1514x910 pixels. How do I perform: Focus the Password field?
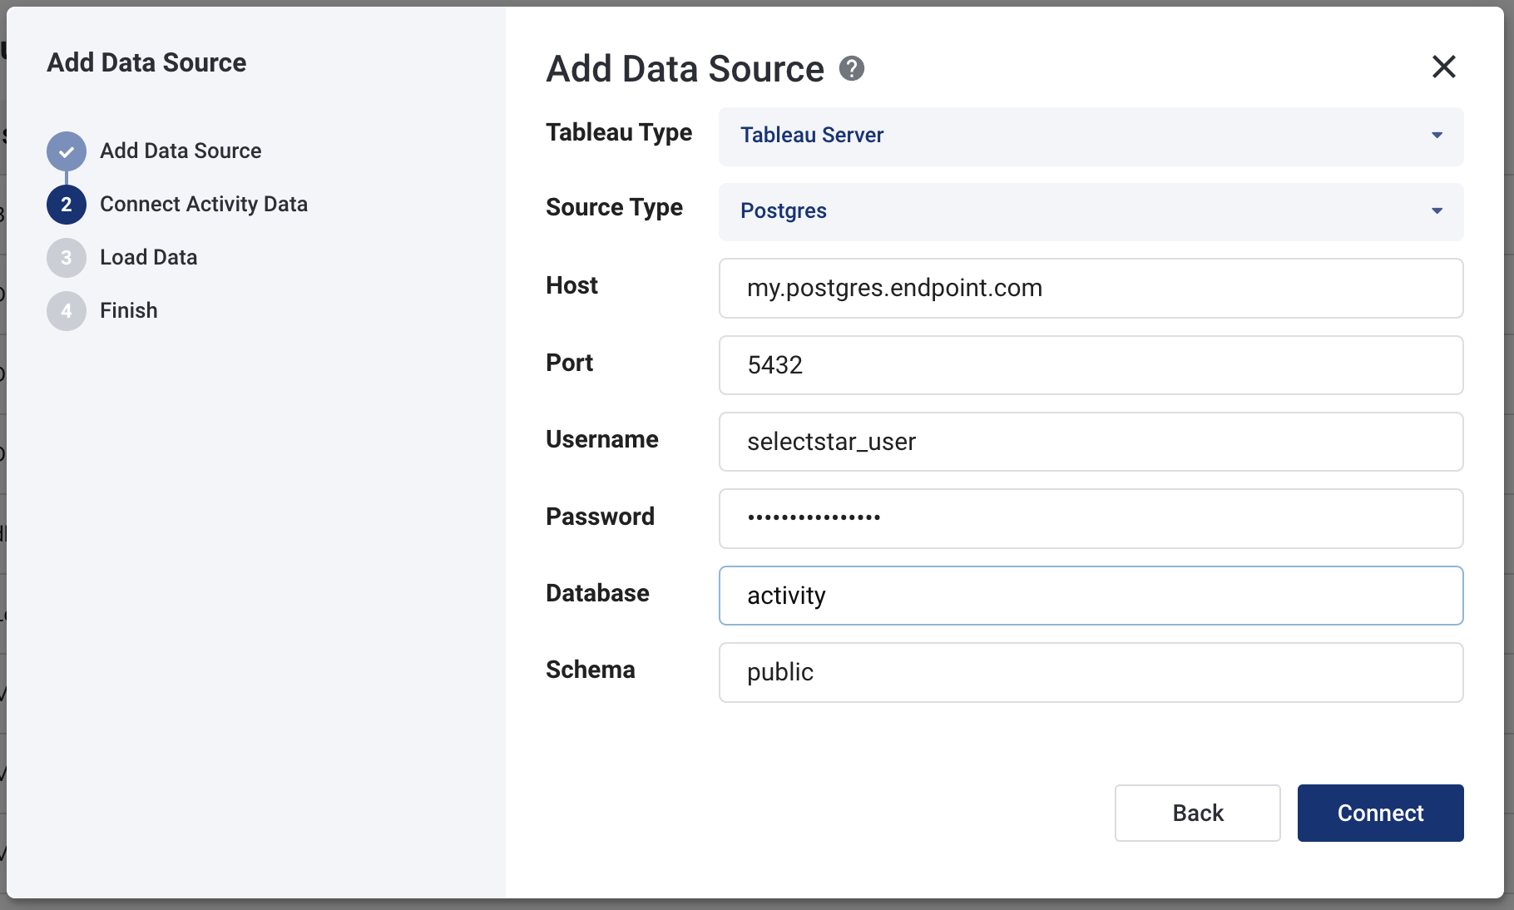[1090, 518]
